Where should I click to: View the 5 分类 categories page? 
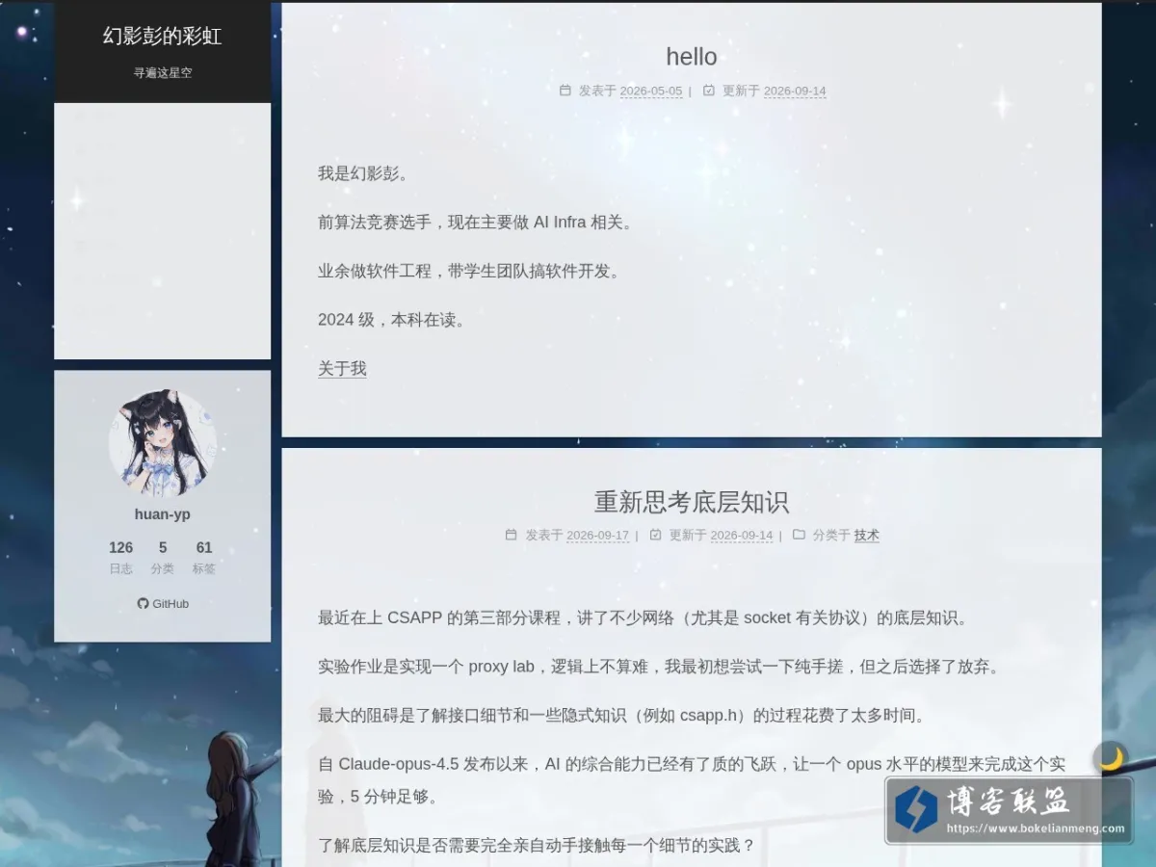click(163, 557)
